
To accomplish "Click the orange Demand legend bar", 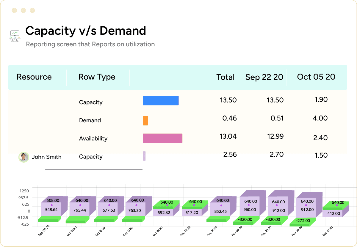I will (x=145, y=121).
